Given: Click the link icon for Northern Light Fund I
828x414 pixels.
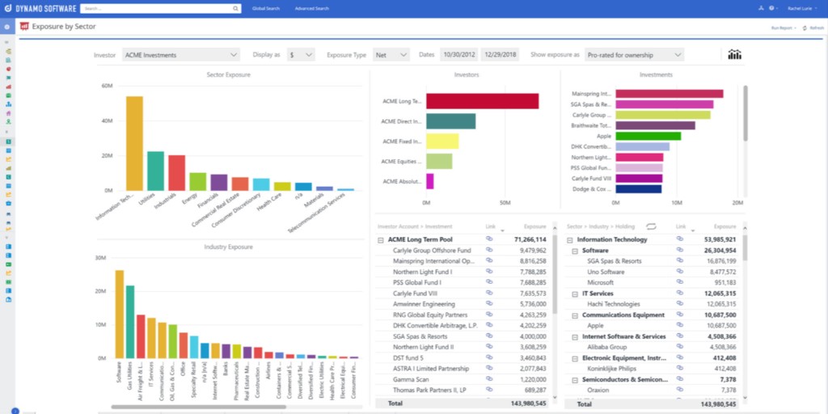Looking at the screenshot, I should pyautogui.click(x=489, y=272).
